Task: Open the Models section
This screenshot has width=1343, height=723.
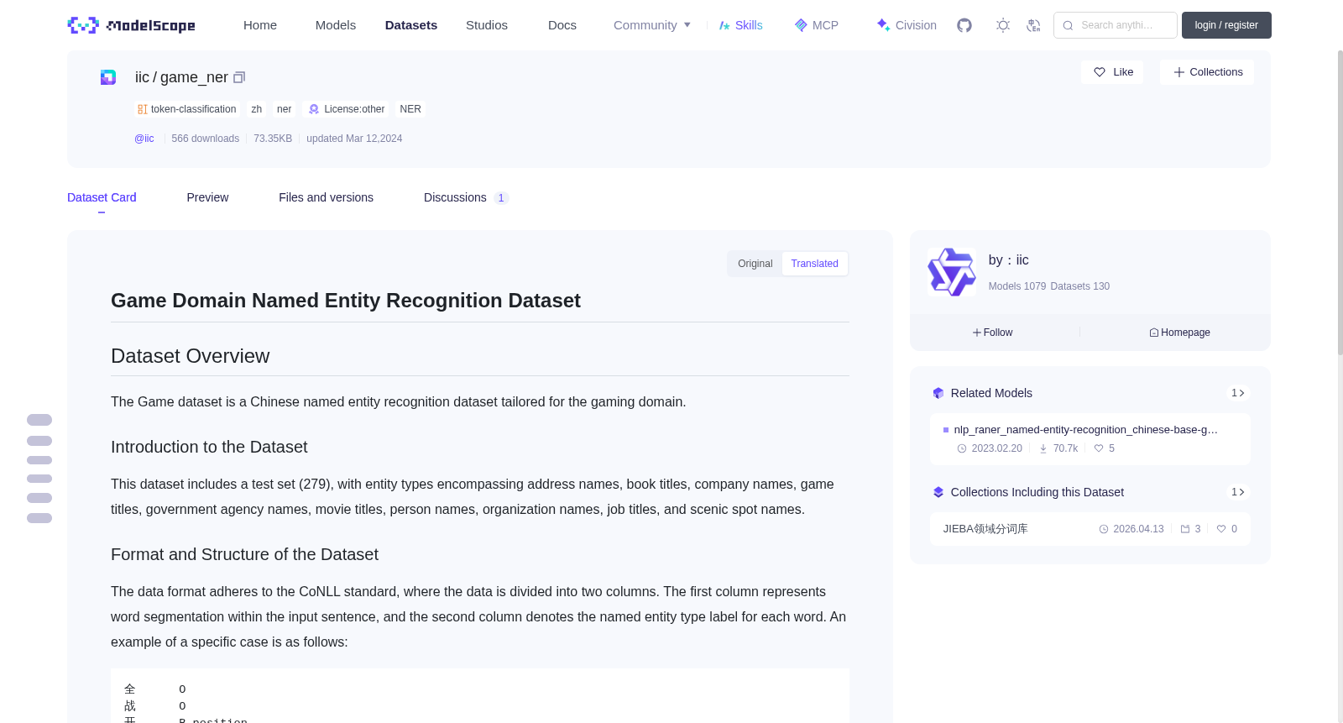Action: pyautogui.click(x=336, y=25)
